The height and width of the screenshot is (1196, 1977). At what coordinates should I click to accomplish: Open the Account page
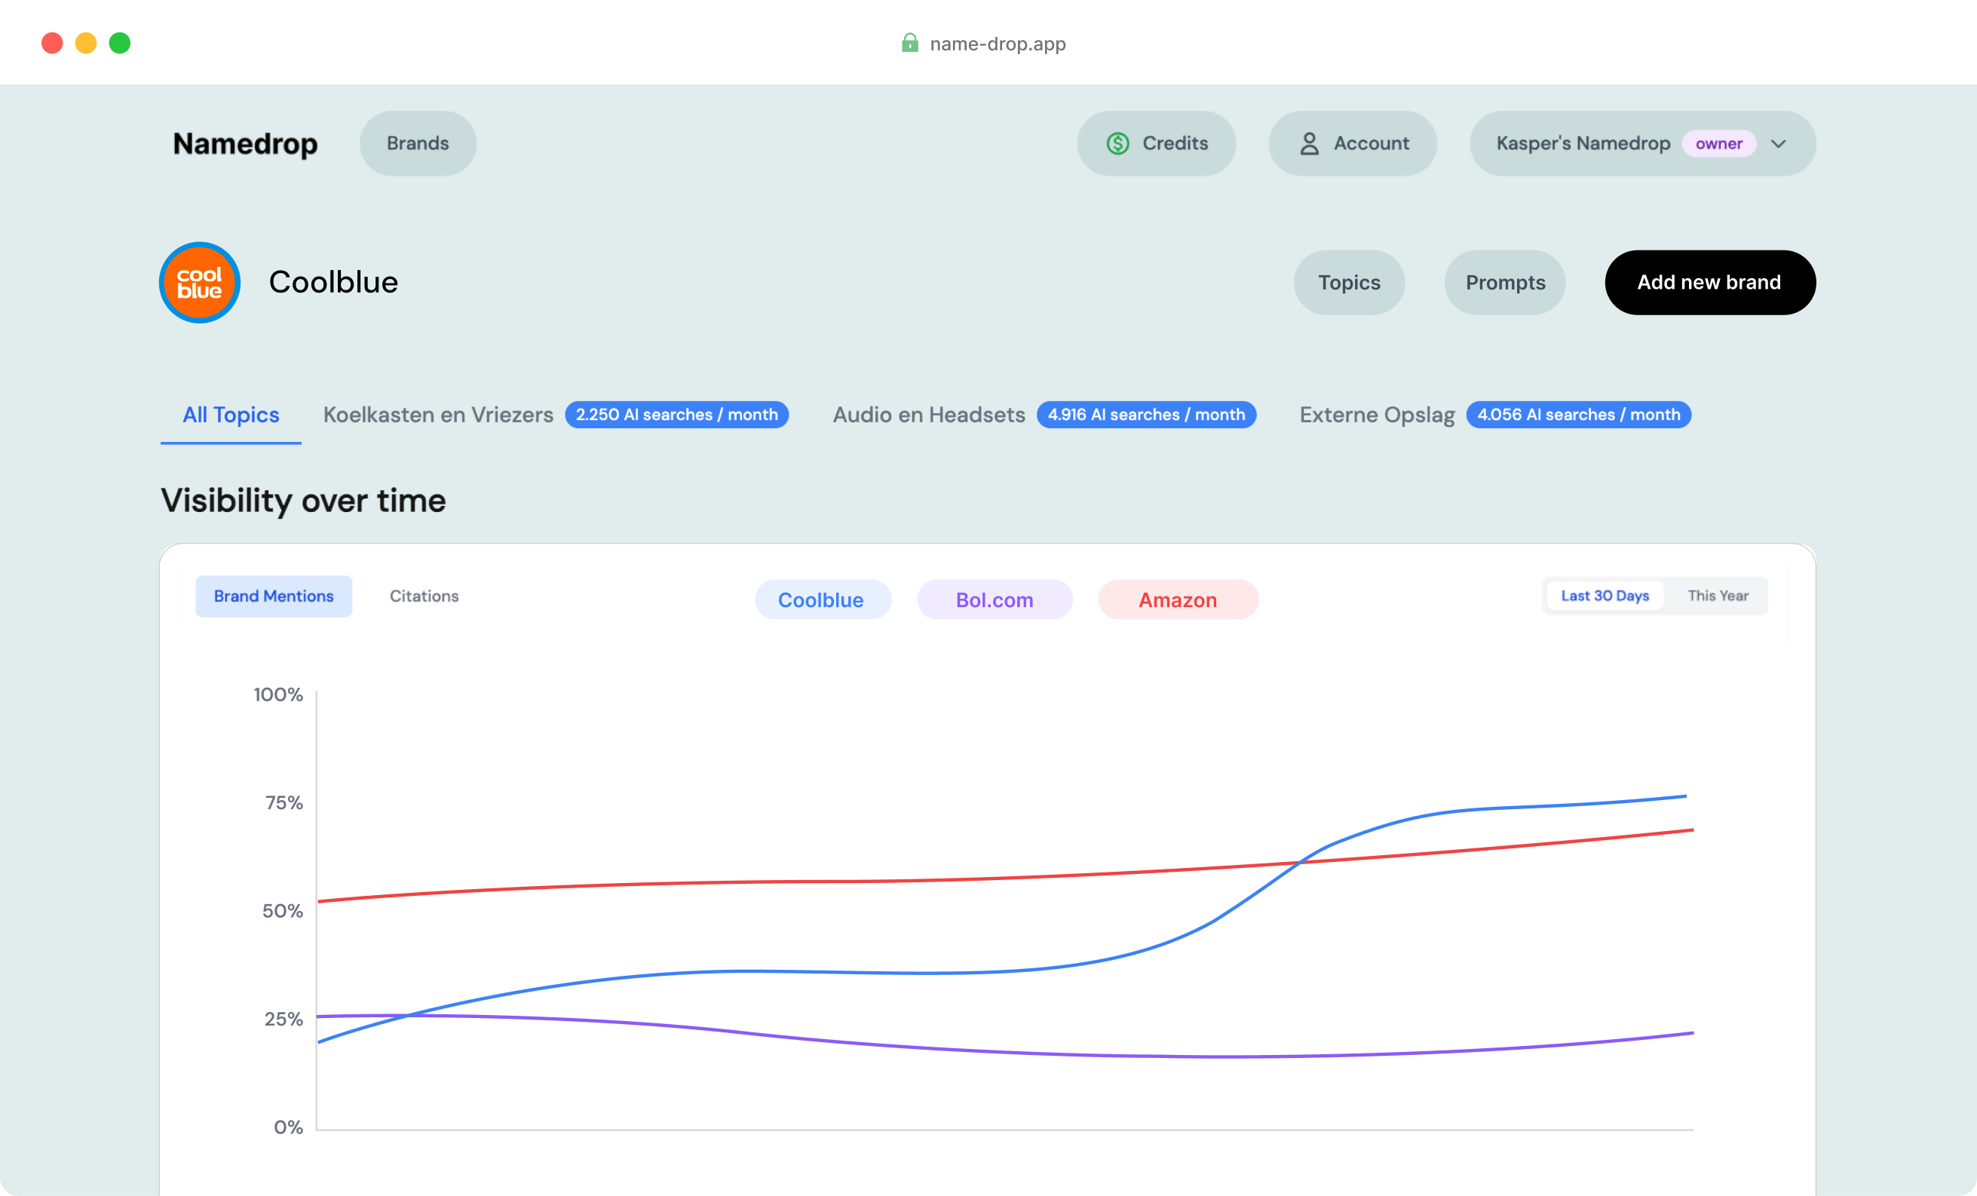click(1353, 144)
